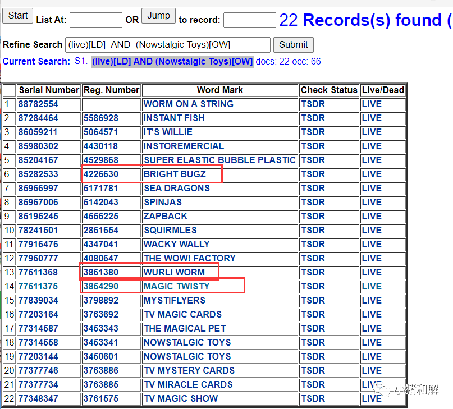Open MAGIC TWISTY word mark

pos(176,287)
